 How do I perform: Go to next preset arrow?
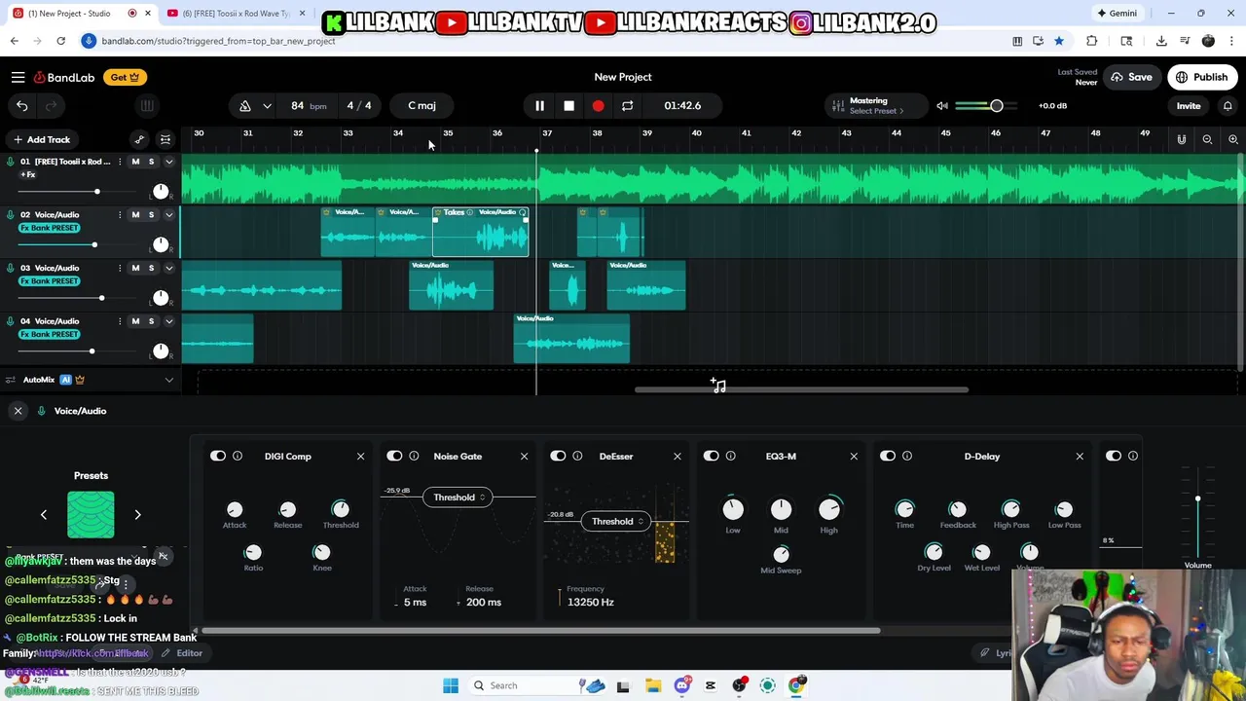(137, 514)
